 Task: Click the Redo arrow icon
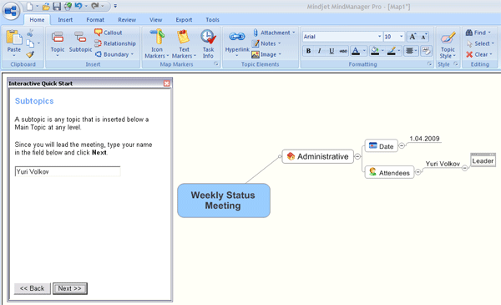95,6
